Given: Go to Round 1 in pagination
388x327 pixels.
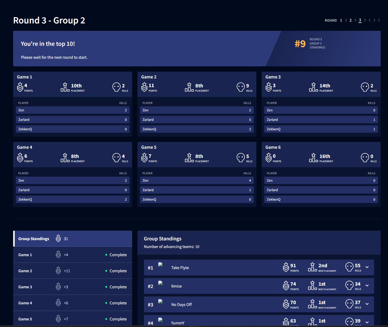Looking at the screenshot, I should 341,20.
